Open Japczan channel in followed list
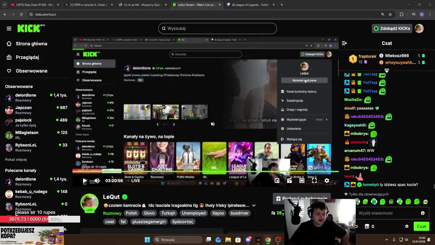 pyautogui.click(x=36, y=110)
